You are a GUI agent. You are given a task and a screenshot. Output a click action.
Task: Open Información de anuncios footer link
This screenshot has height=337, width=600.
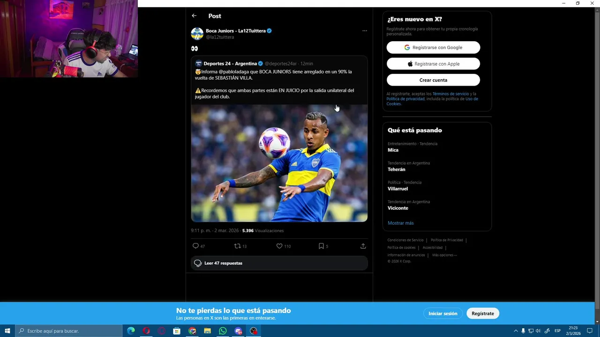406,255
